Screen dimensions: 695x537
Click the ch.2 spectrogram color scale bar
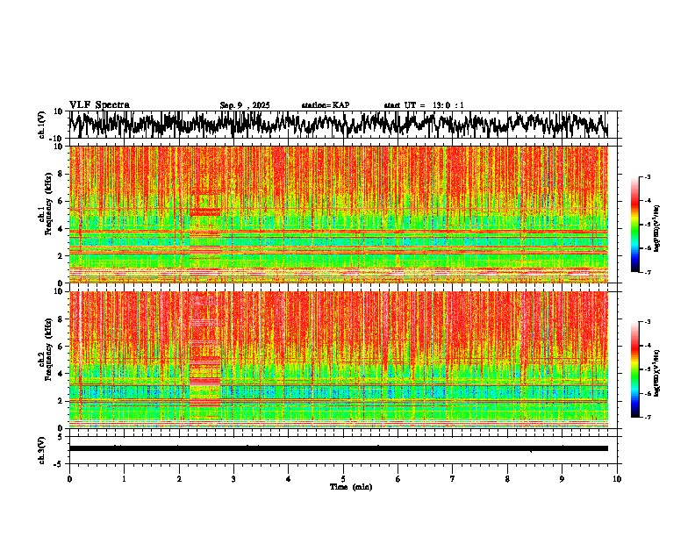(x=634, y=369)
